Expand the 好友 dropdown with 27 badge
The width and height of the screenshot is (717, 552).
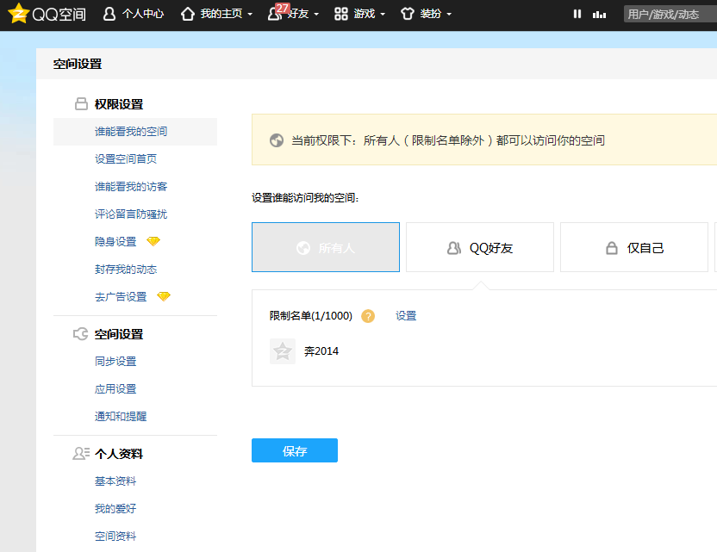[x=294, y=14]
